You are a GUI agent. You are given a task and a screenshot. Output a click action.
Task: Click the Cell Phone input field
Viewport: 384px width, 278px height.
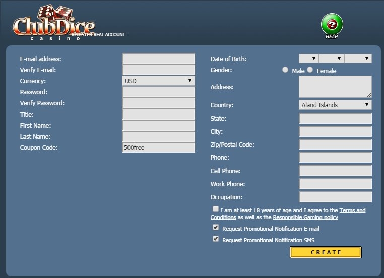click(335, 171)
